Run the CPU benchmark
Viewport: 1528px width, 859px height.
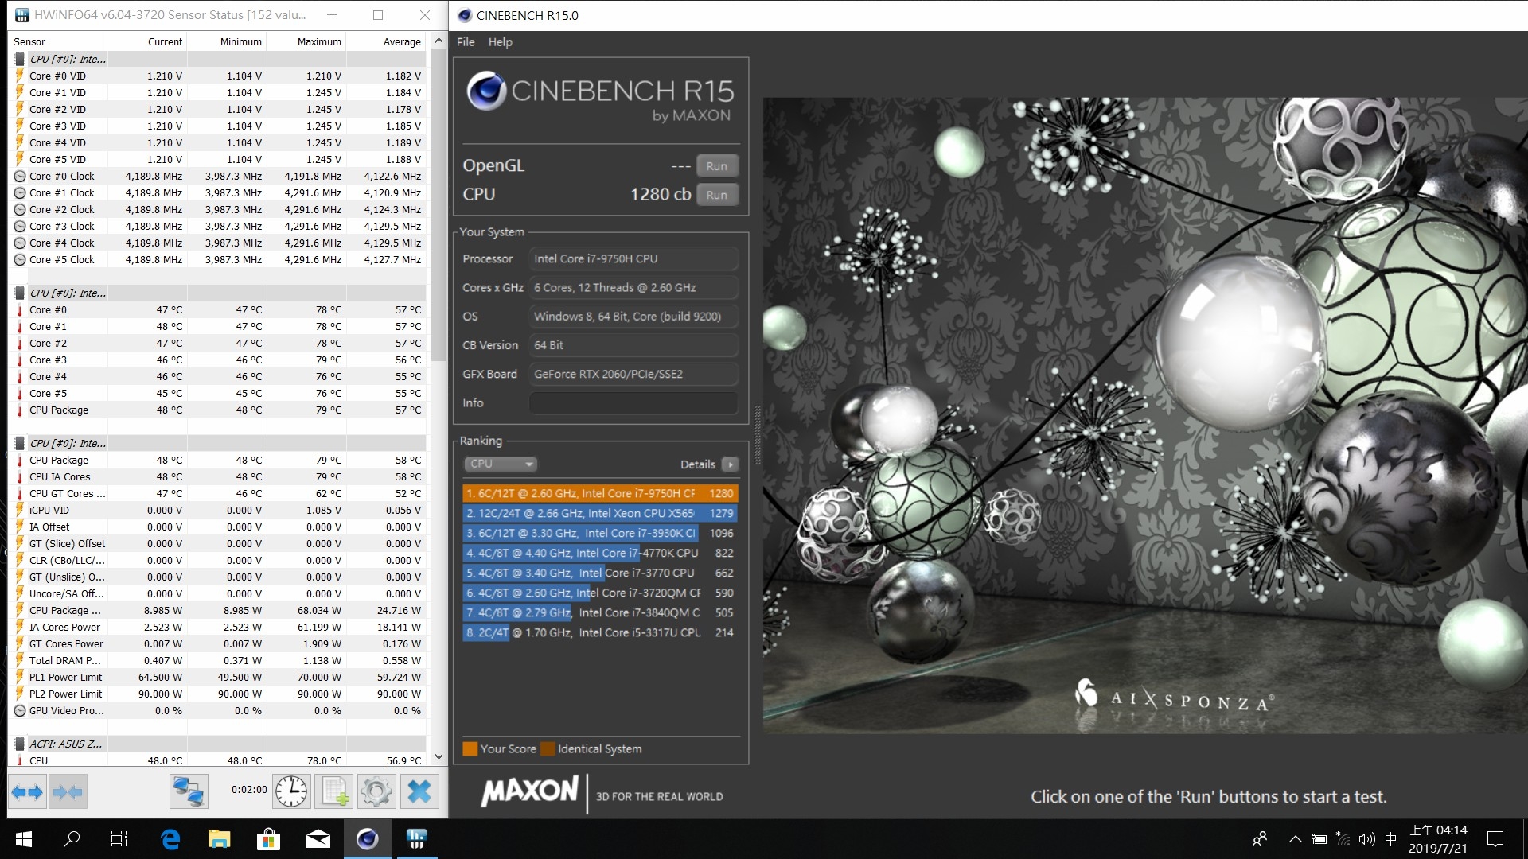click(717, 195)
